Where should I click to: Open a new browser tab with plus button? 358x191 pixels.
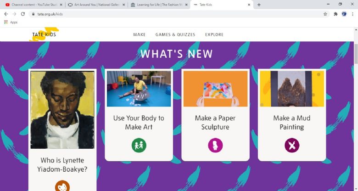259,5
